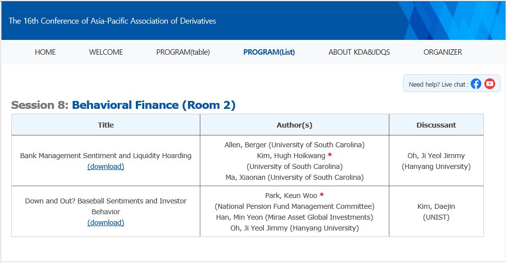Open the ORGANIZER menu item

pyautogui.click(x=443, y=52)
